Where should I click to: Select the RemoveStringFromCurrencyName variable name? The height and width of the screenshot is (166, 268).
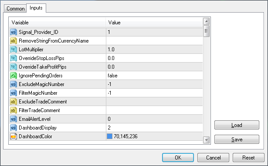click(54, 41)
